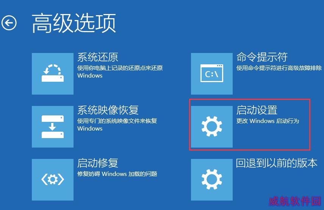The image size is (324, 210).
Task: Choose the 启动修复 bracketed-gear icon tile
Action: [53, 180]
